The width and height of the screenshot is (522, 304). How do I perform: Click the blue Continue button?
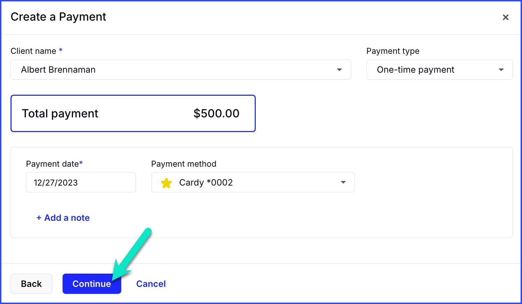(x=92, y=284)
